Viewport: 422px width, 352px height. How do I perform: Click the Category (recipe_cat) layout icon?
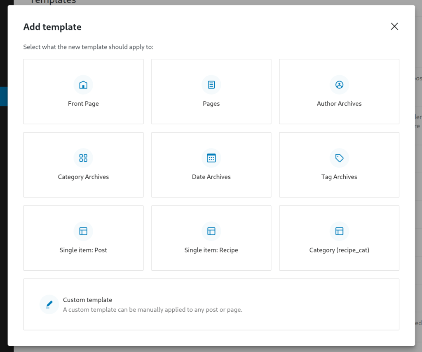click(x=339, y=232)
